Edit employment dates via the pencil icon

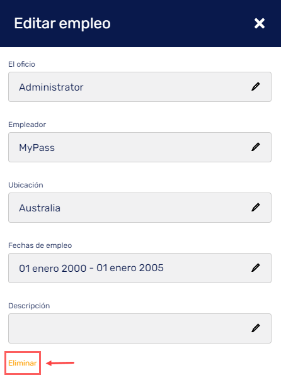point(256,267)
